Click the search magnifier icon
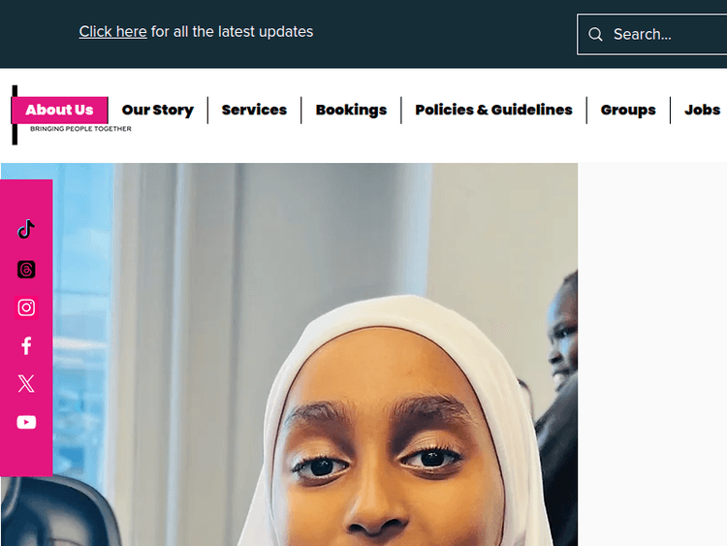The image size is (727, 546). coord(595,34)
